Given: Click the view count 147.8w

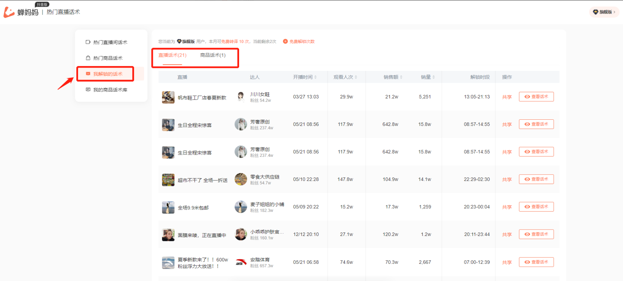Looking at the screenshot, I should click(x=345, y=180).
